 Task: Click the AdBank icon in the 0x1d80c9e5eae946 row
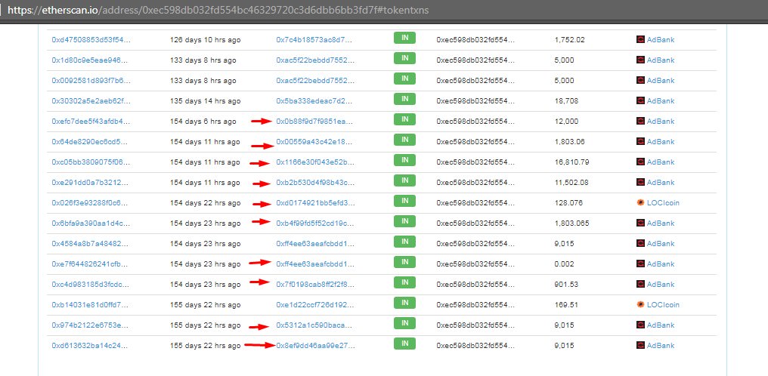click(x=640, y=60)
